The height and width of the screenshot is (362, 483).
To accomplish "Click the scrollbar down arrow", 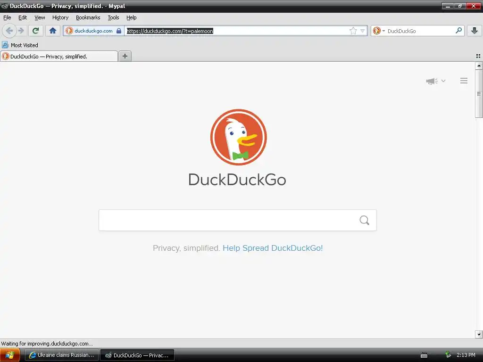I will pyautogui.click(x=479, y=334).
